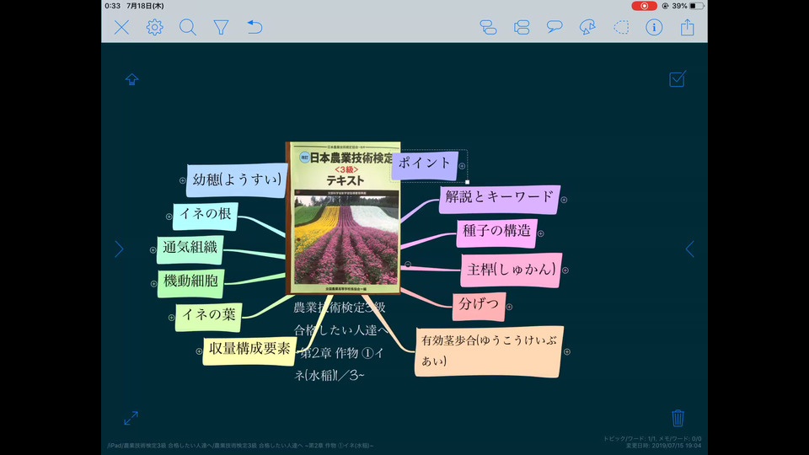The width and height of the screenshot is (809, 455).
Task: Tap the battery 39% indicator
Action: [688, 6]
